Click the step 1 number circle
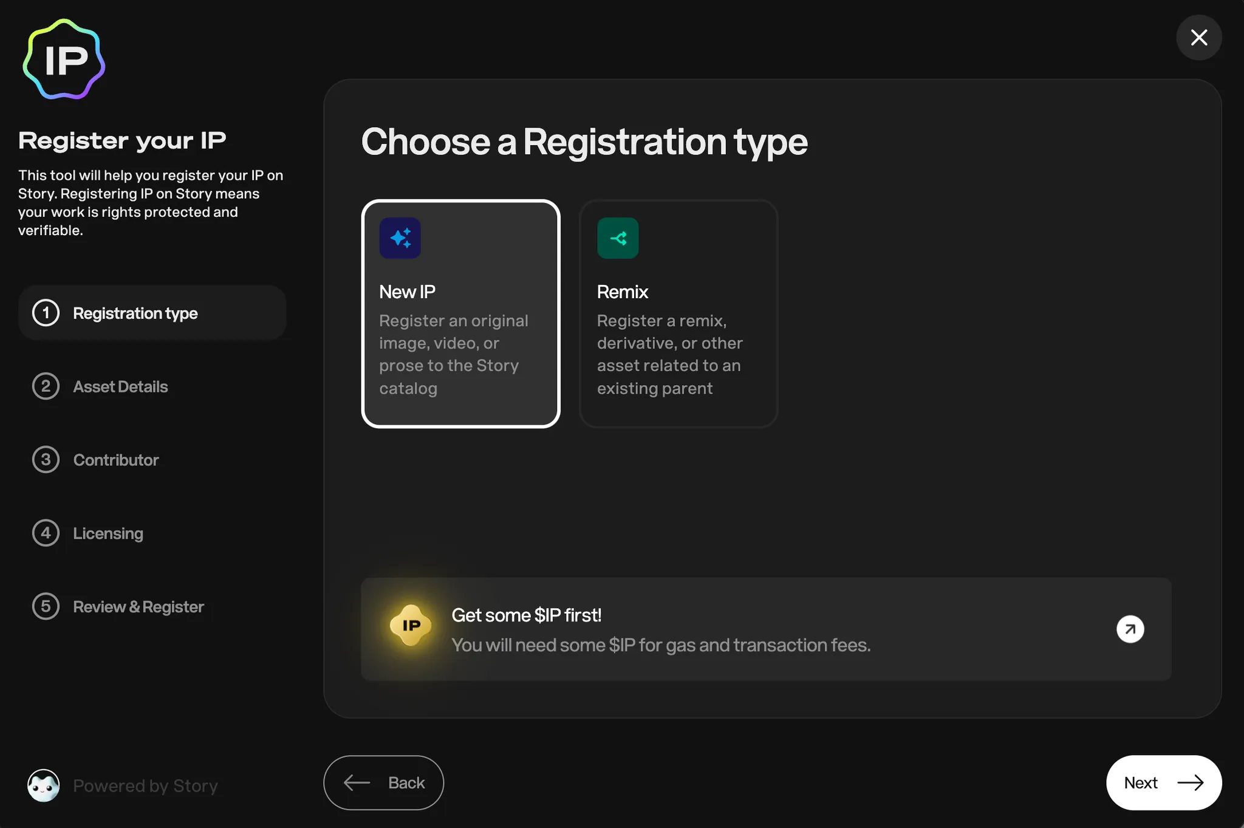The height and width of the screenshot is (828, 1244). [46, 313]
